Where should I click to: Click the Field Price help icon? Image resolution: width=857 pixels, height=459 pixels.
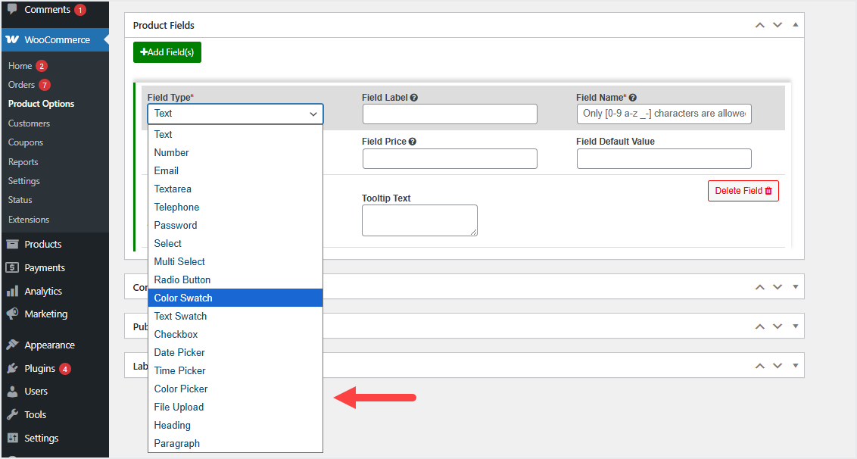coord(413,141)
